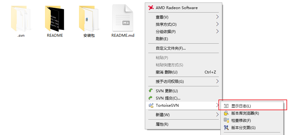
Task: Click the Repo Browser (版本库浏览器) icon
Action: (226, 113)
